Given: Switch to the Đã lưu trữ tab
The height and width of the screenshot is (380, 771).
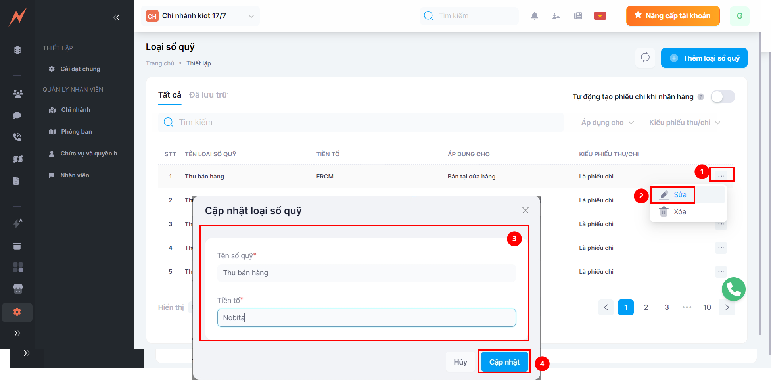Looking at the screenshot, I should pos(208,95).
